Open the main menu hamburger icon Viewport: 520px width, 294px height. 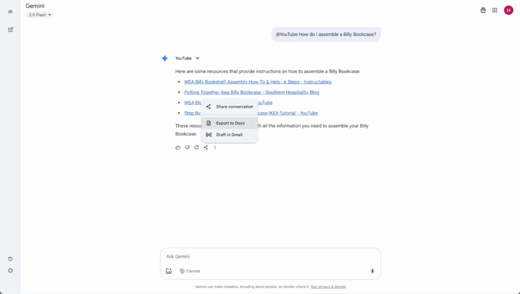(10, 12)
